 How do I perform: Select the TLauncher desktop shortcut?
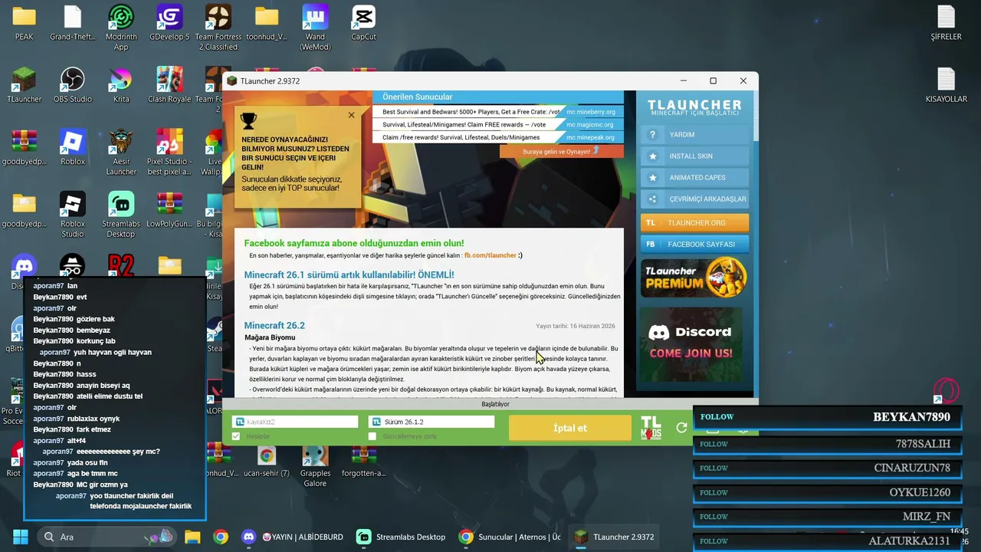[x=25, y=85]
